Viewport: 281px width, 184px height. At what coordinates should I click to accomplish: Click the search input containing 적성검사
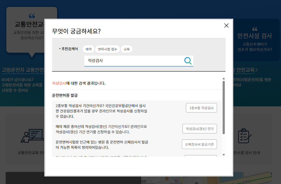coord(131,61)
